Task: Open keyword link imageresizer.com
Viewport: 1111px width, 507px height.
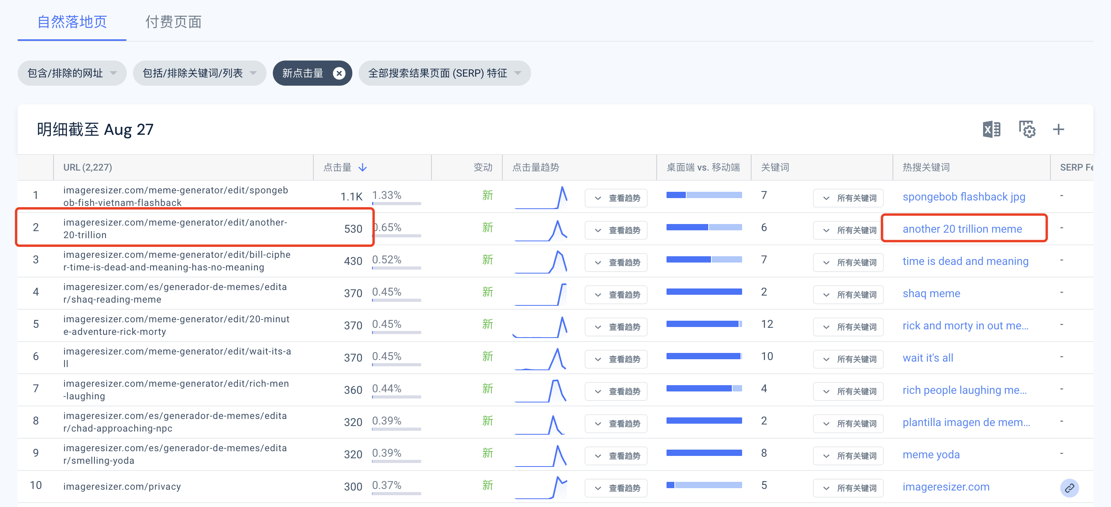Action: [x=946, y=487]
